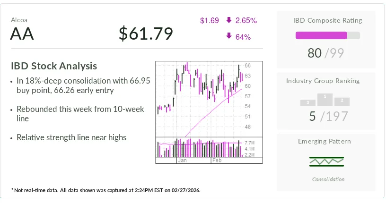This screenshot has width=386, height=203.
Task: Click the industry ranking podium icon
Action: tap(325, 100)
